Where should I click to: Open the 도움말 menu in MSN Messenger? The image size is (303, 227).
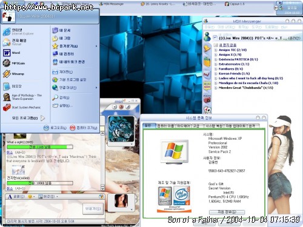pyautogui.click(x=271, y=27)
